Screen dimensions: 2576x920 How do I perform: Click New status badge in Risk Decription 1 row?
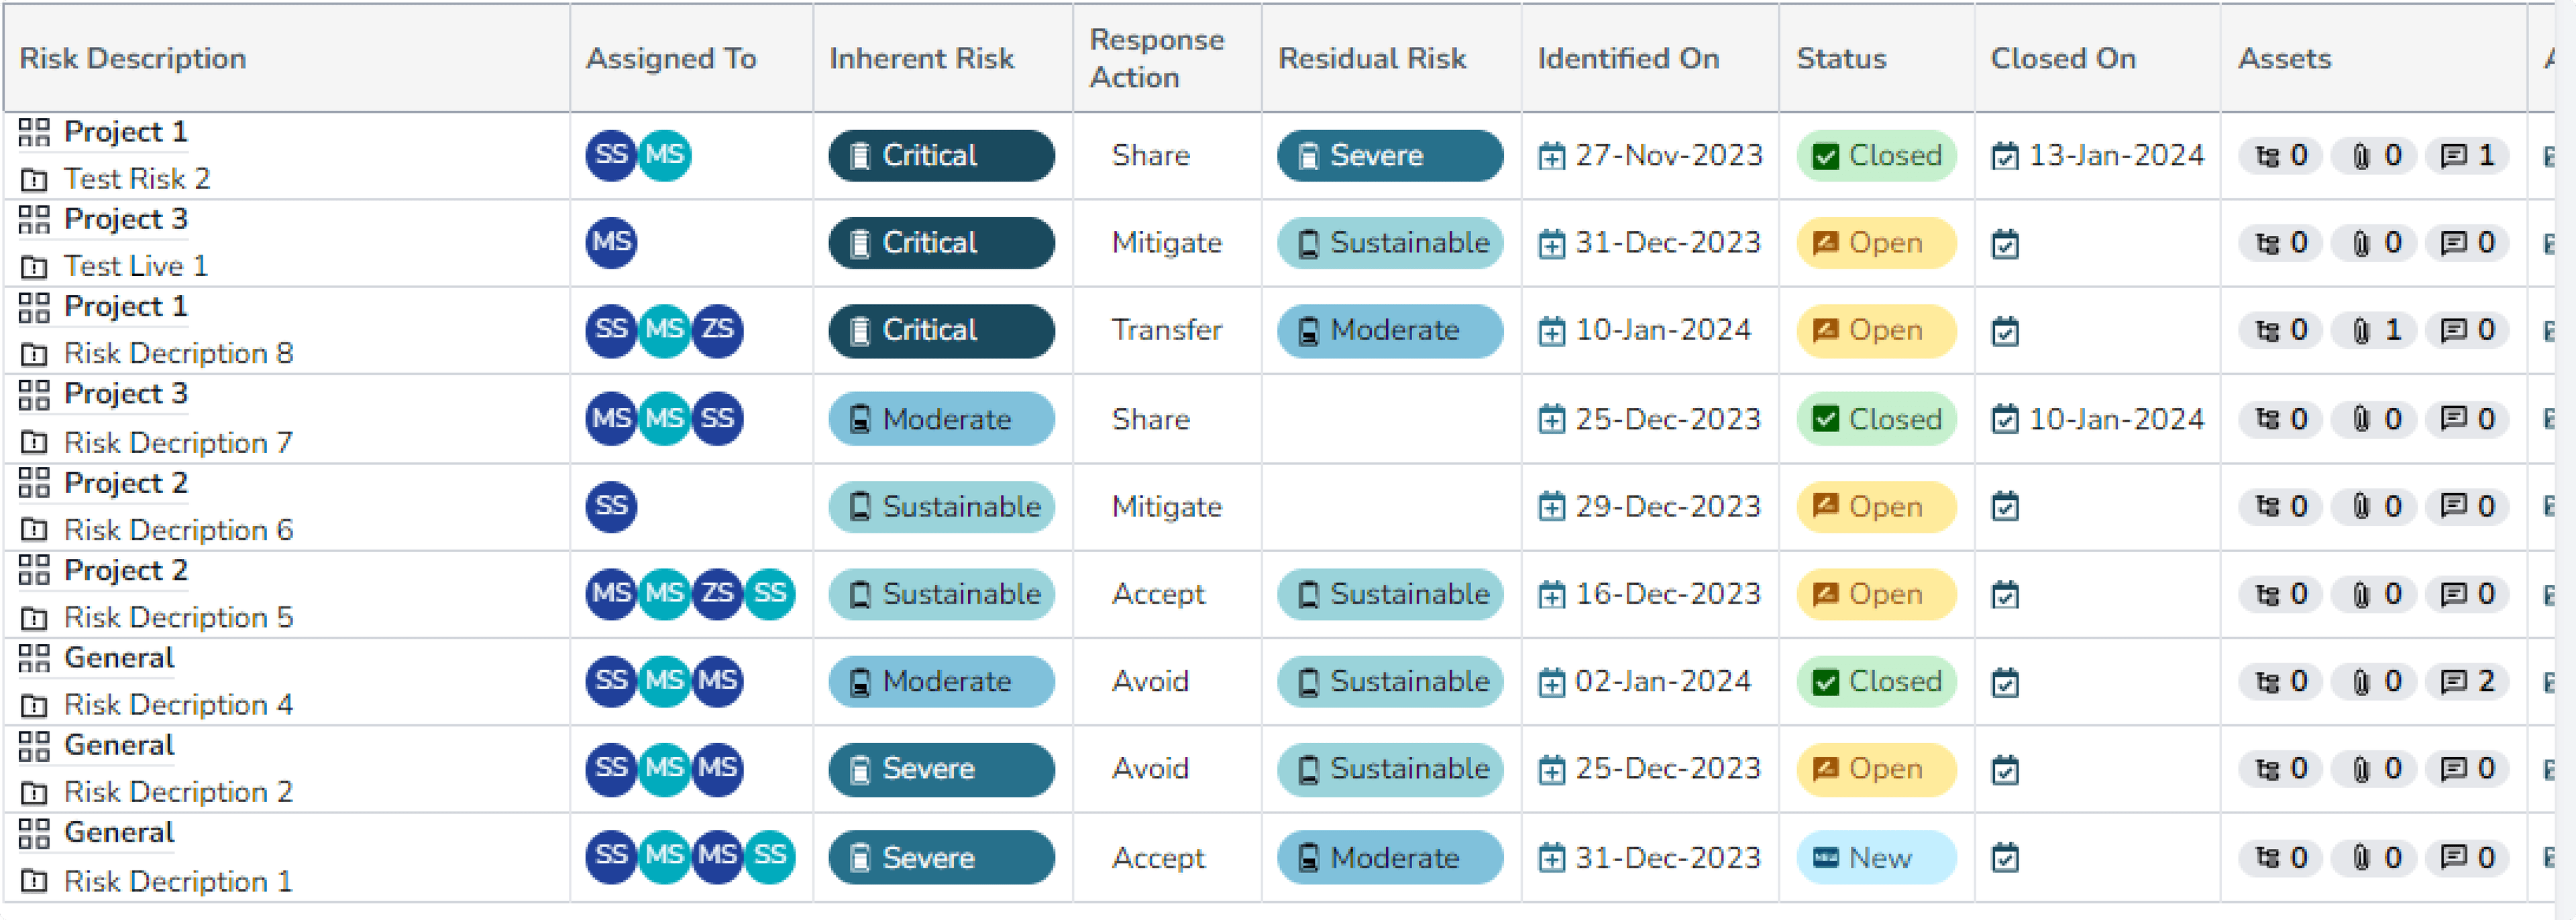click(x=1876, y=858)
